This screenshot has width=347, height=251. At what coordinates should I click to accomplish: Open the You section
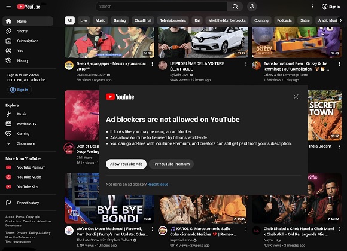28,51
